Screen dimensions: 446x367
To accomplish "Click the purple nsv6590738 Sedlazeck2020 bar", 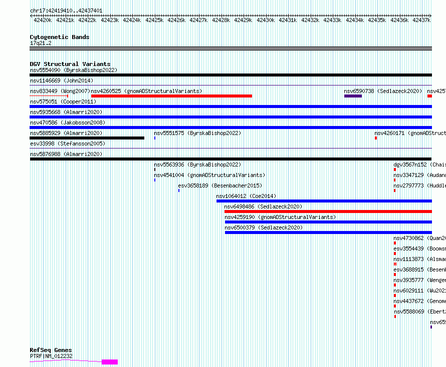I will click(x=353, y=96).
